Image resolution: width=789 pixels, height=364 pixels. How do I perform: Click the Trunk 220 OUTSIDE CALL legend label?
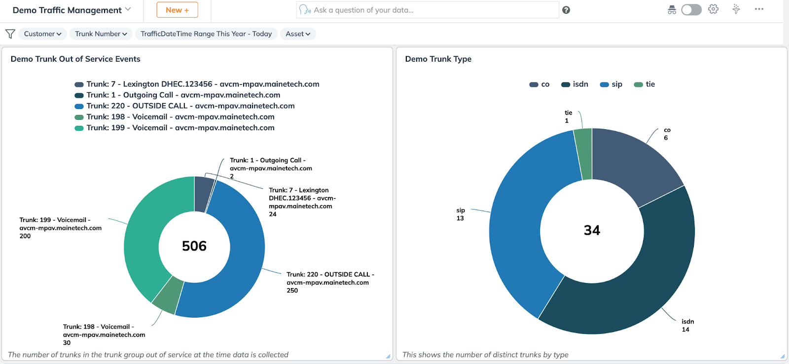pyautogui.click(x=190, y=106)
